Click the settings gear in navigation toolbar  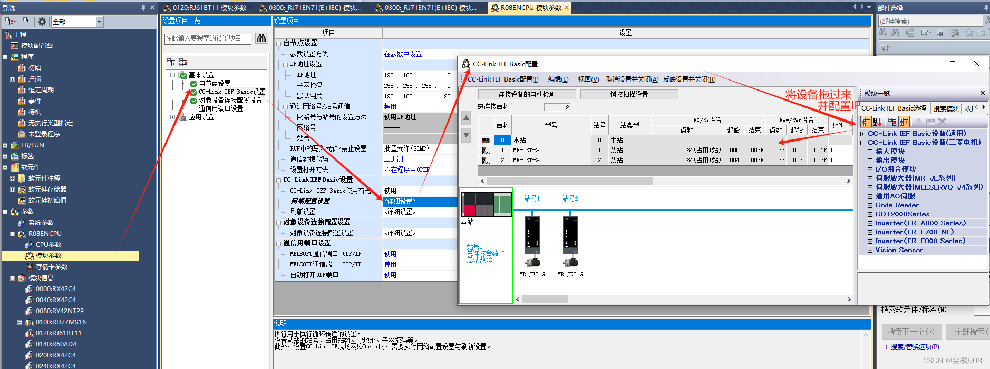(x=42, y=22)
